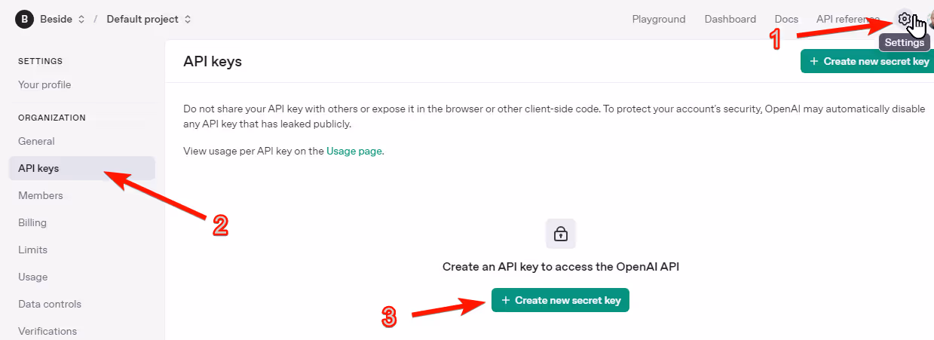Open the Dashboard page

coord(730,19)
